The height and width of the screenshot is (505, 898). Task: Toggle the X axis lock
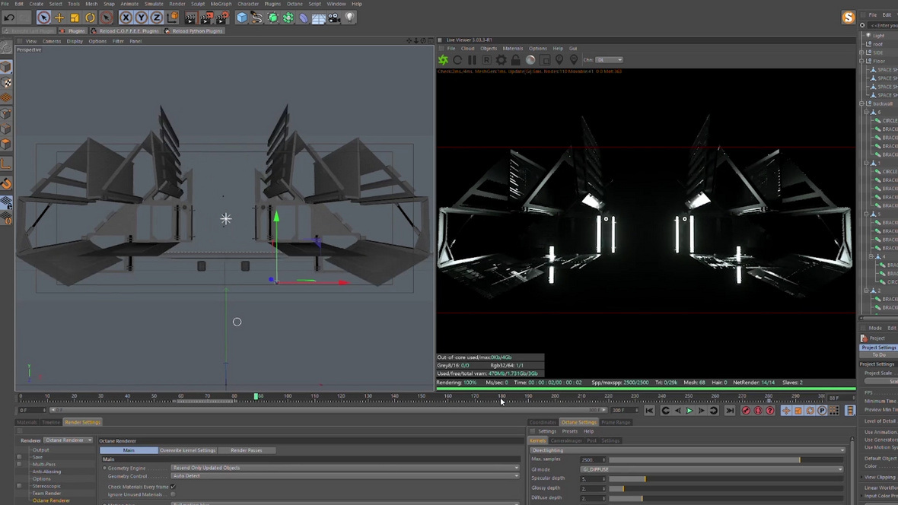pos(126,17)
